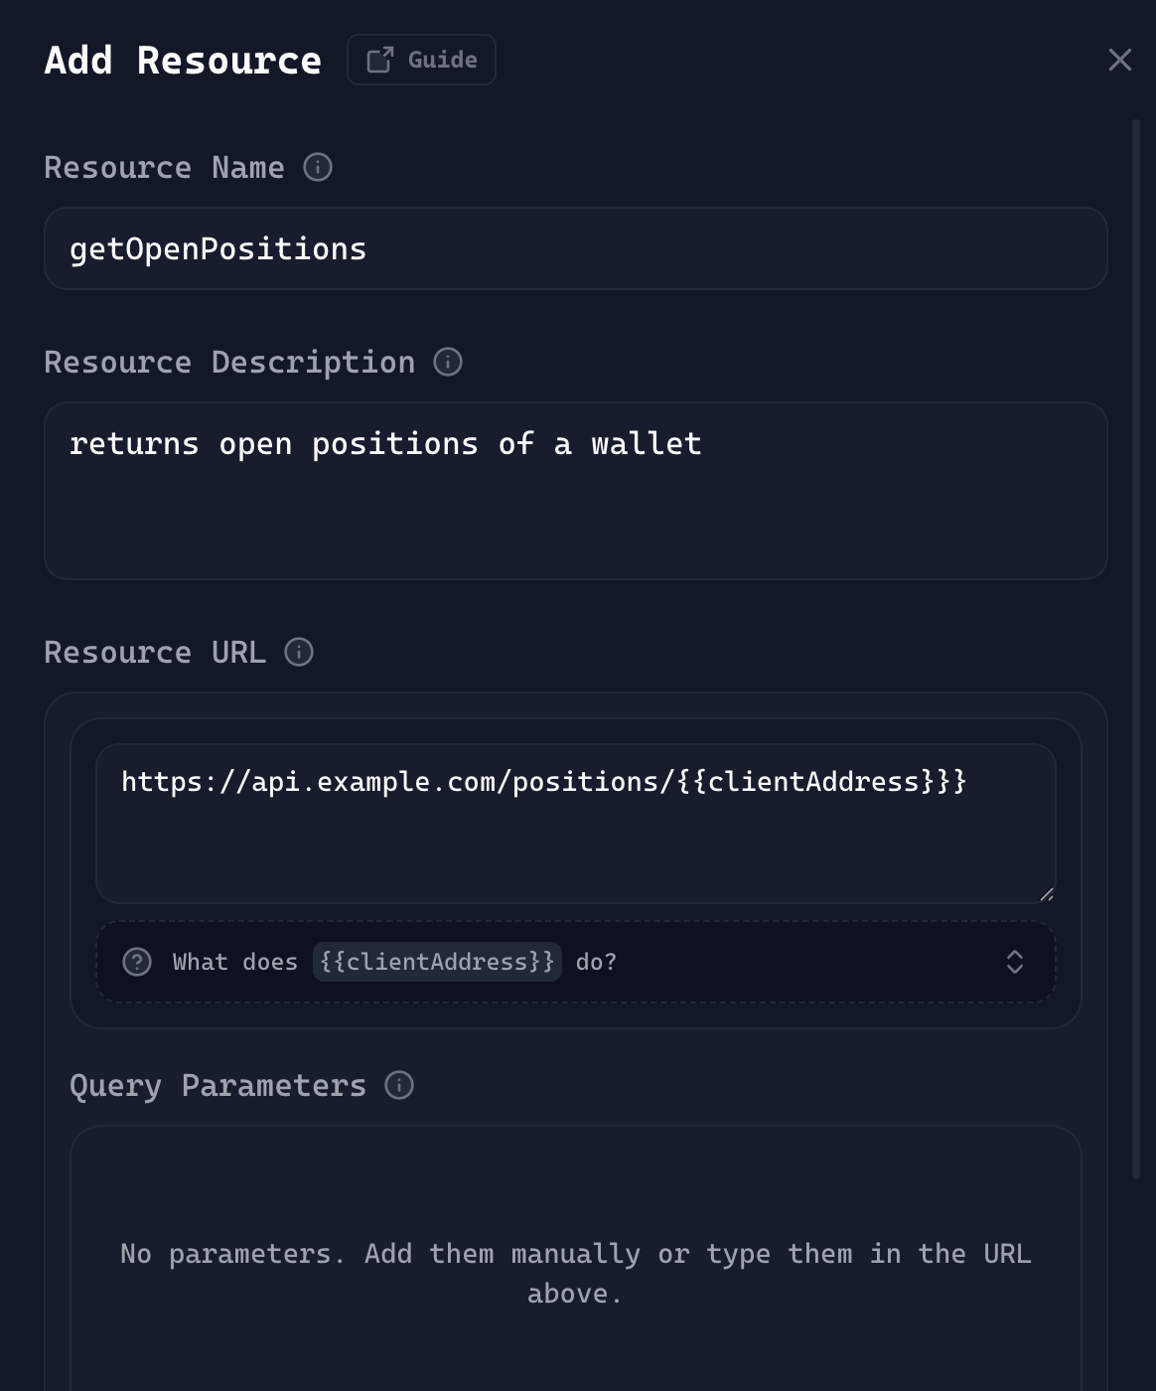The image size is (1156, 1391).
Task: Close the Add Resource dialog
Action: [x=1119, y=60]
